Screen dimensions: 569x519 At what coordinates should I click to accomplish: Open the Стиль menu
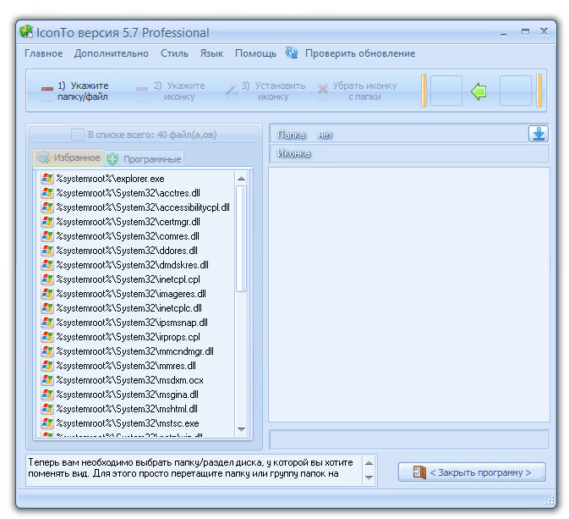(x=174, y=53)
